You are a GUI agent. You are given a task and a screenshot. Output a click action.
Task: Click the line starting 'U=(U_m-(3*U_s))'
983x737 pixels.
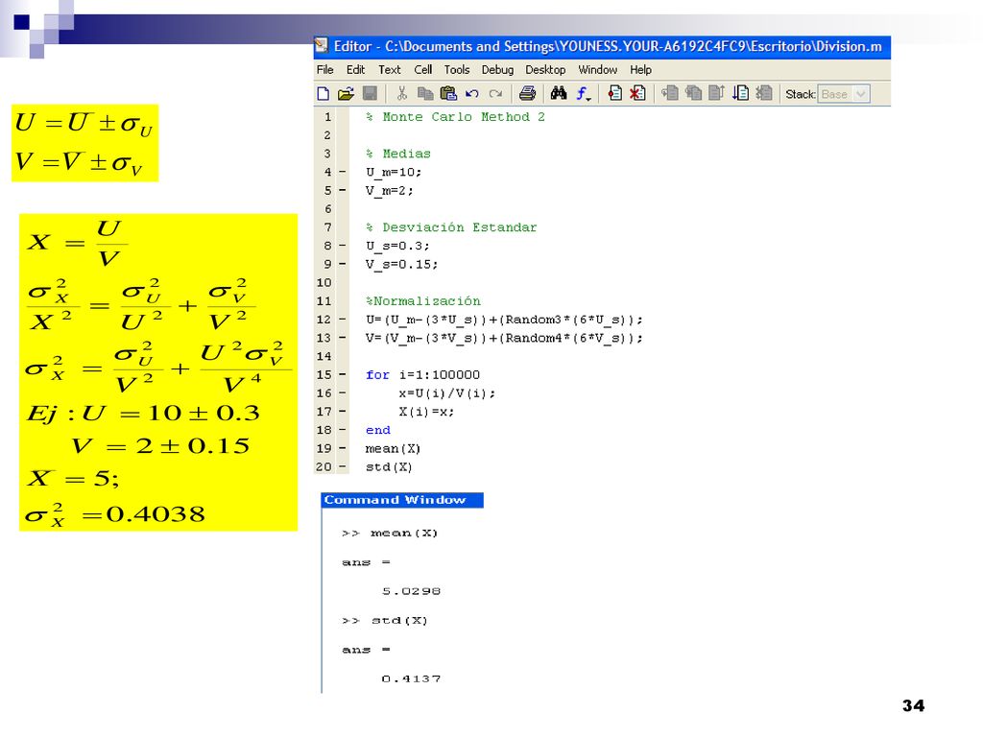pyautogui.click(x=504, y=320)
